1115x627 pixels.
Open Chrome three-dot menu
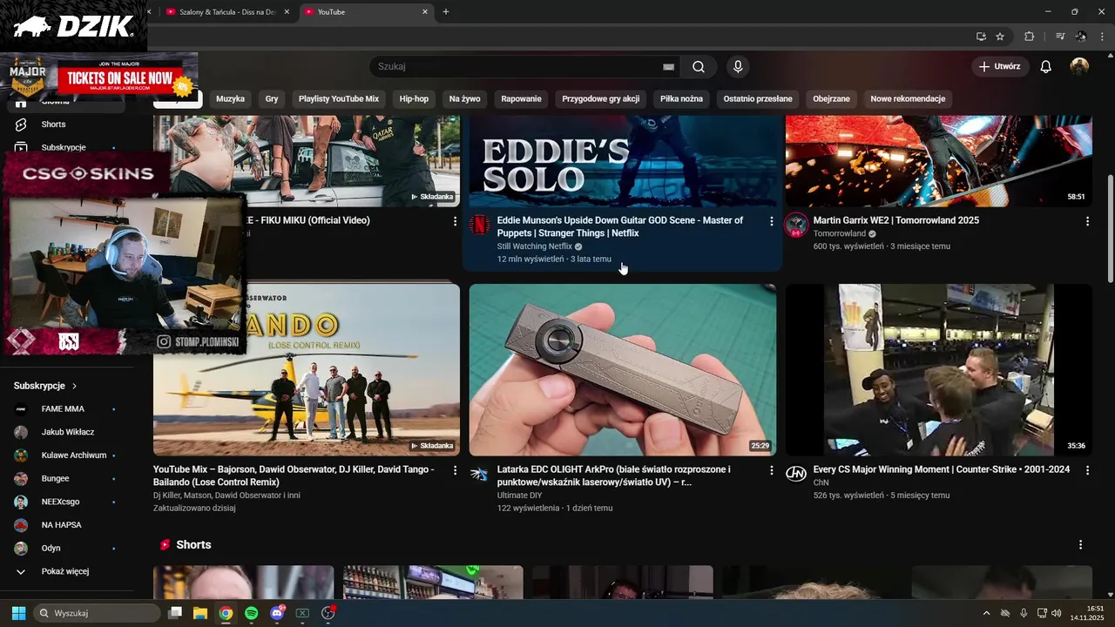click(x=1103, y=37)
